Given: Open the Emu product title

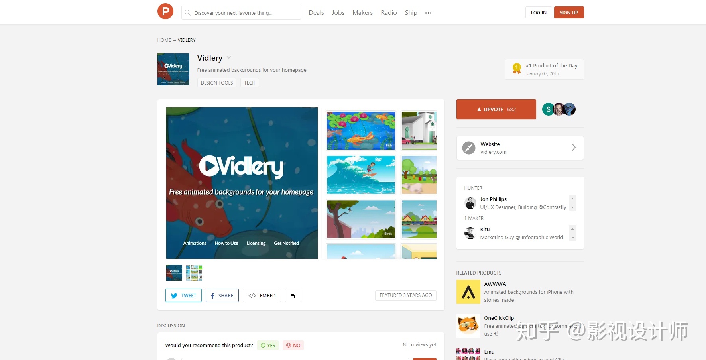Looking at the screenshot, I should [489, 352].
